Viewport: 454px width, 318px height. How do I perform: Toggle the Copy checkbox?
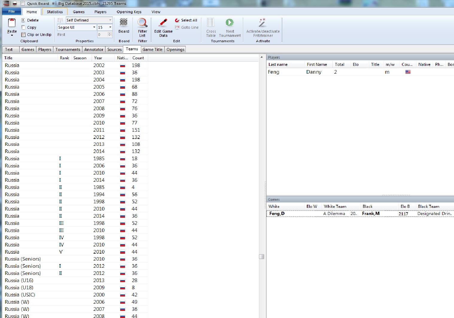(x=23, y=27)
